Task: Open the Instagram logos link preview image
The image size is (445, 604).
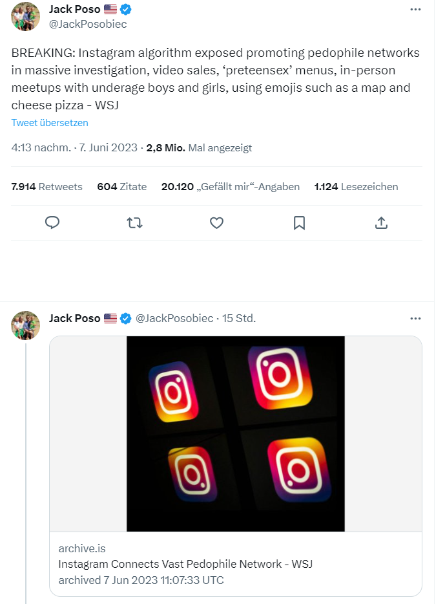Action: [x=236, y=433]
